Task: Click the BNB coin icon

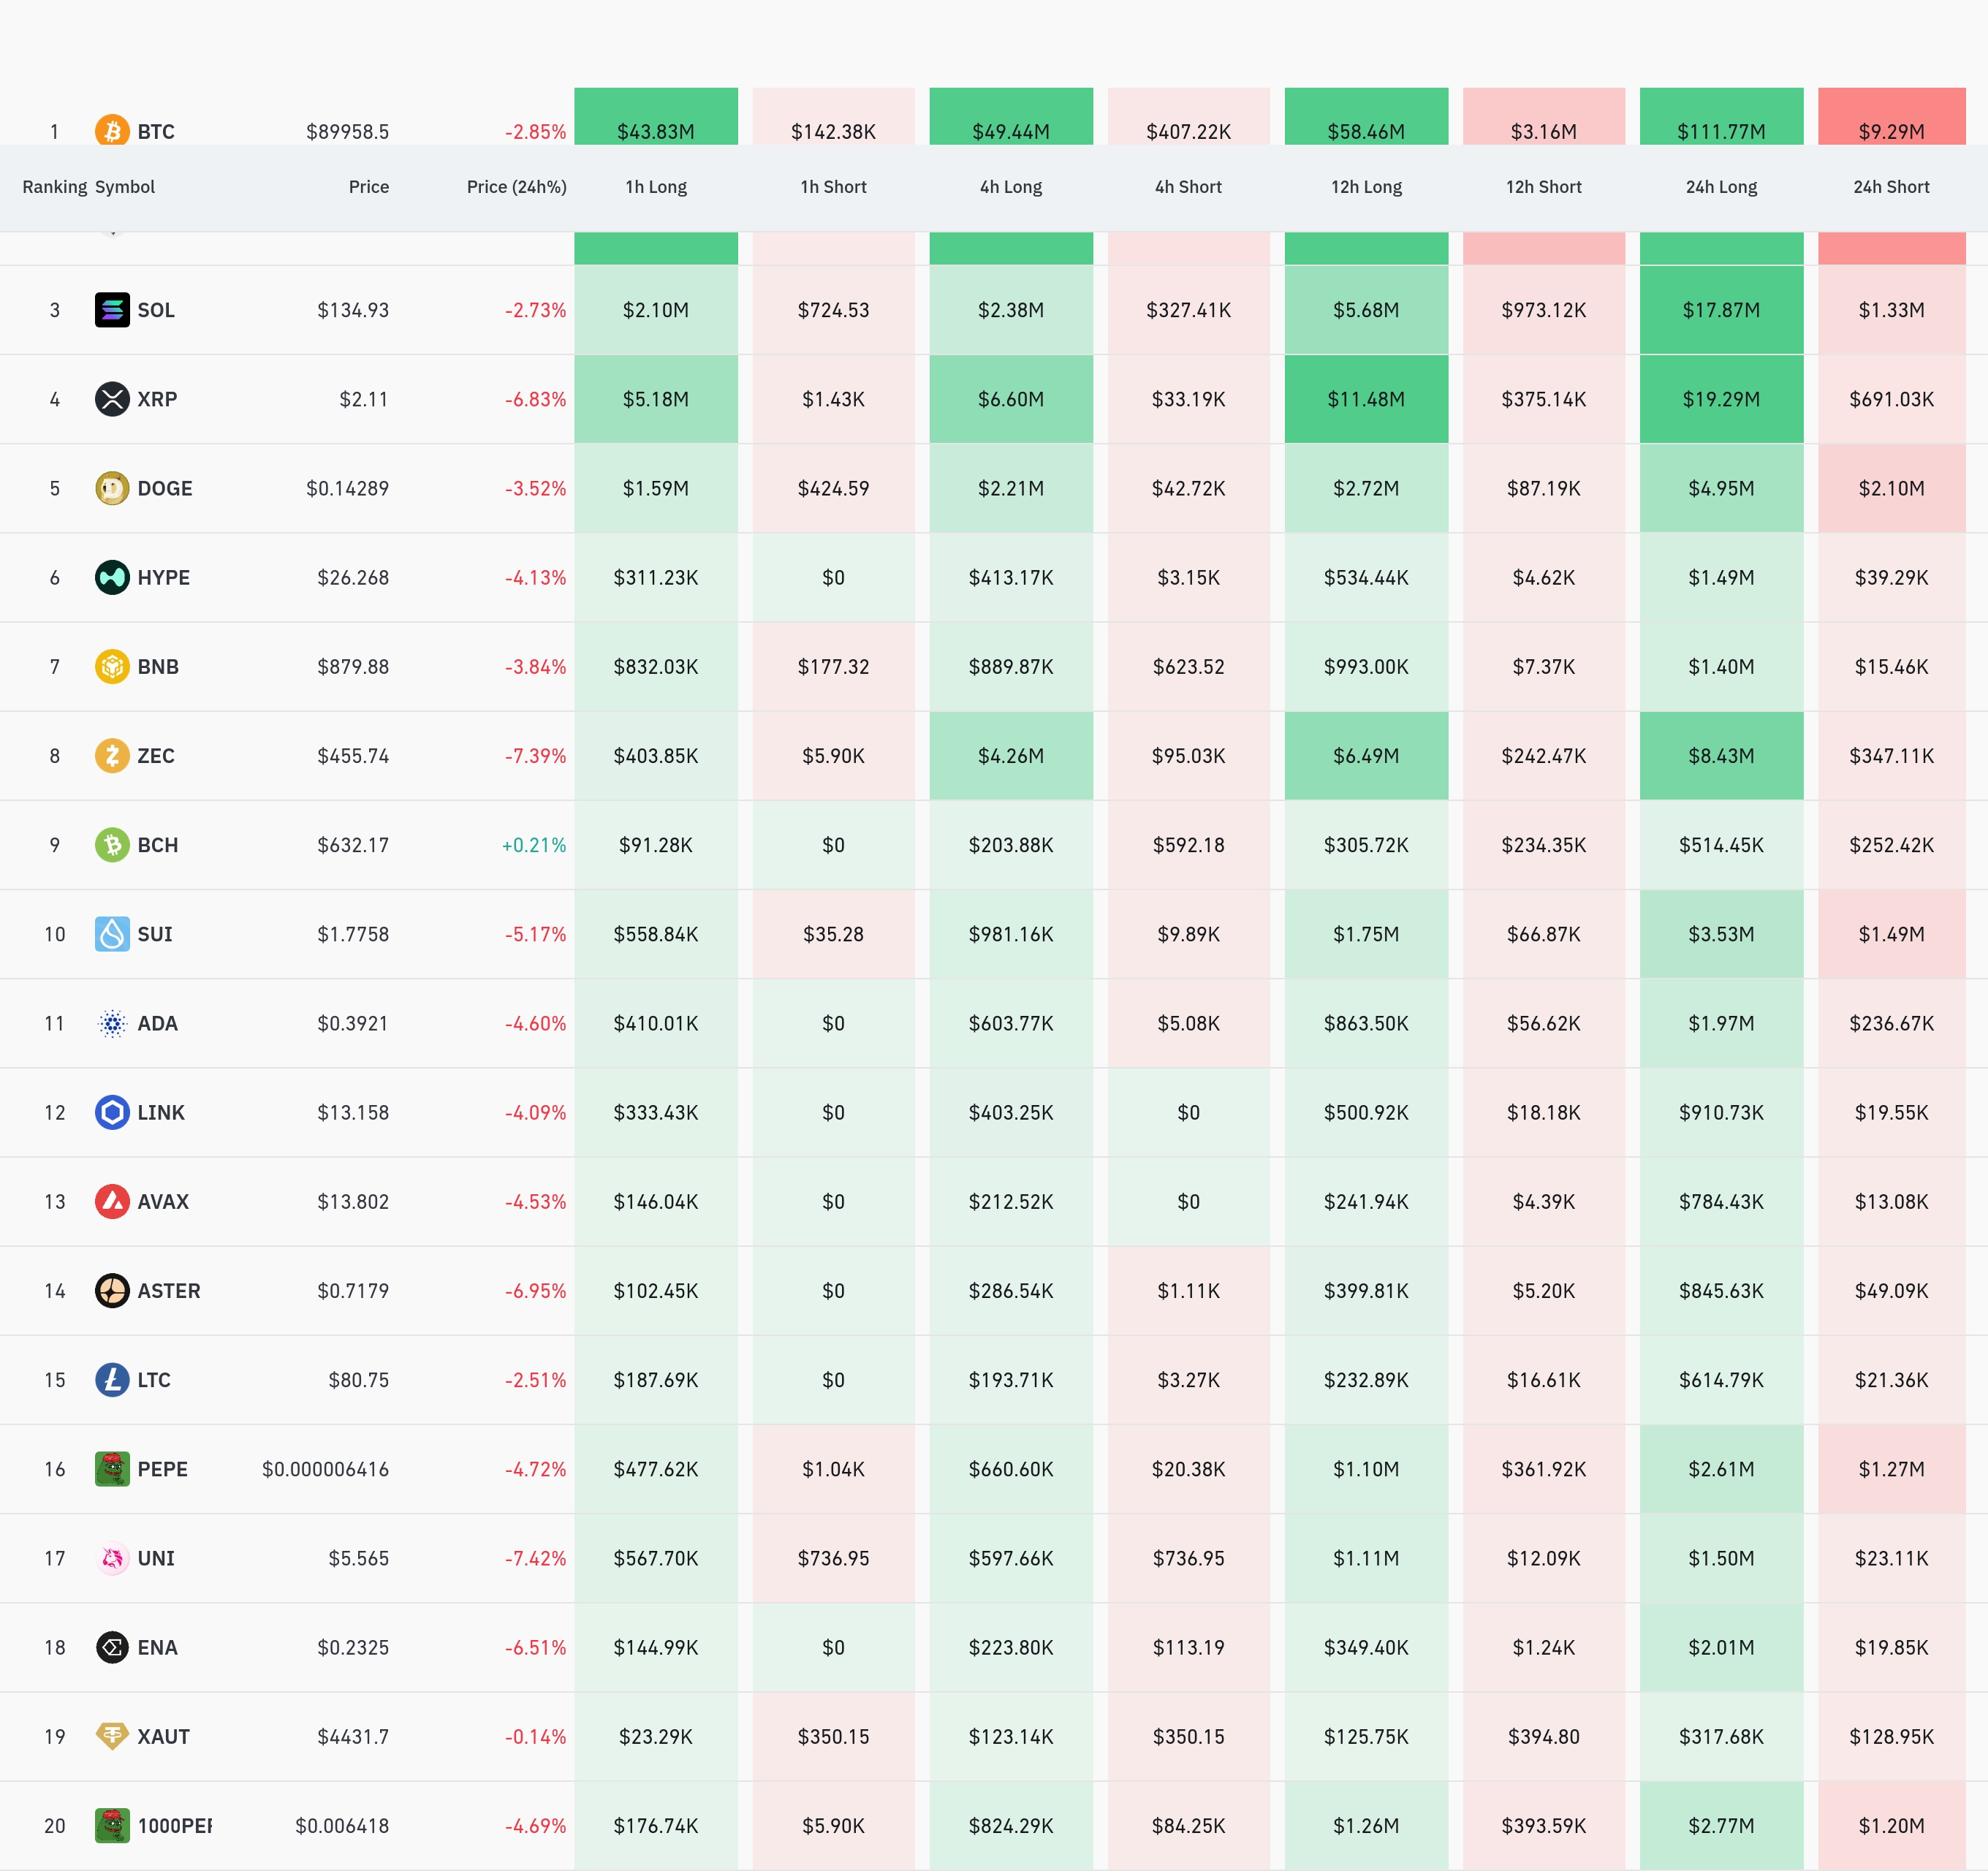Action: point(112,666)
